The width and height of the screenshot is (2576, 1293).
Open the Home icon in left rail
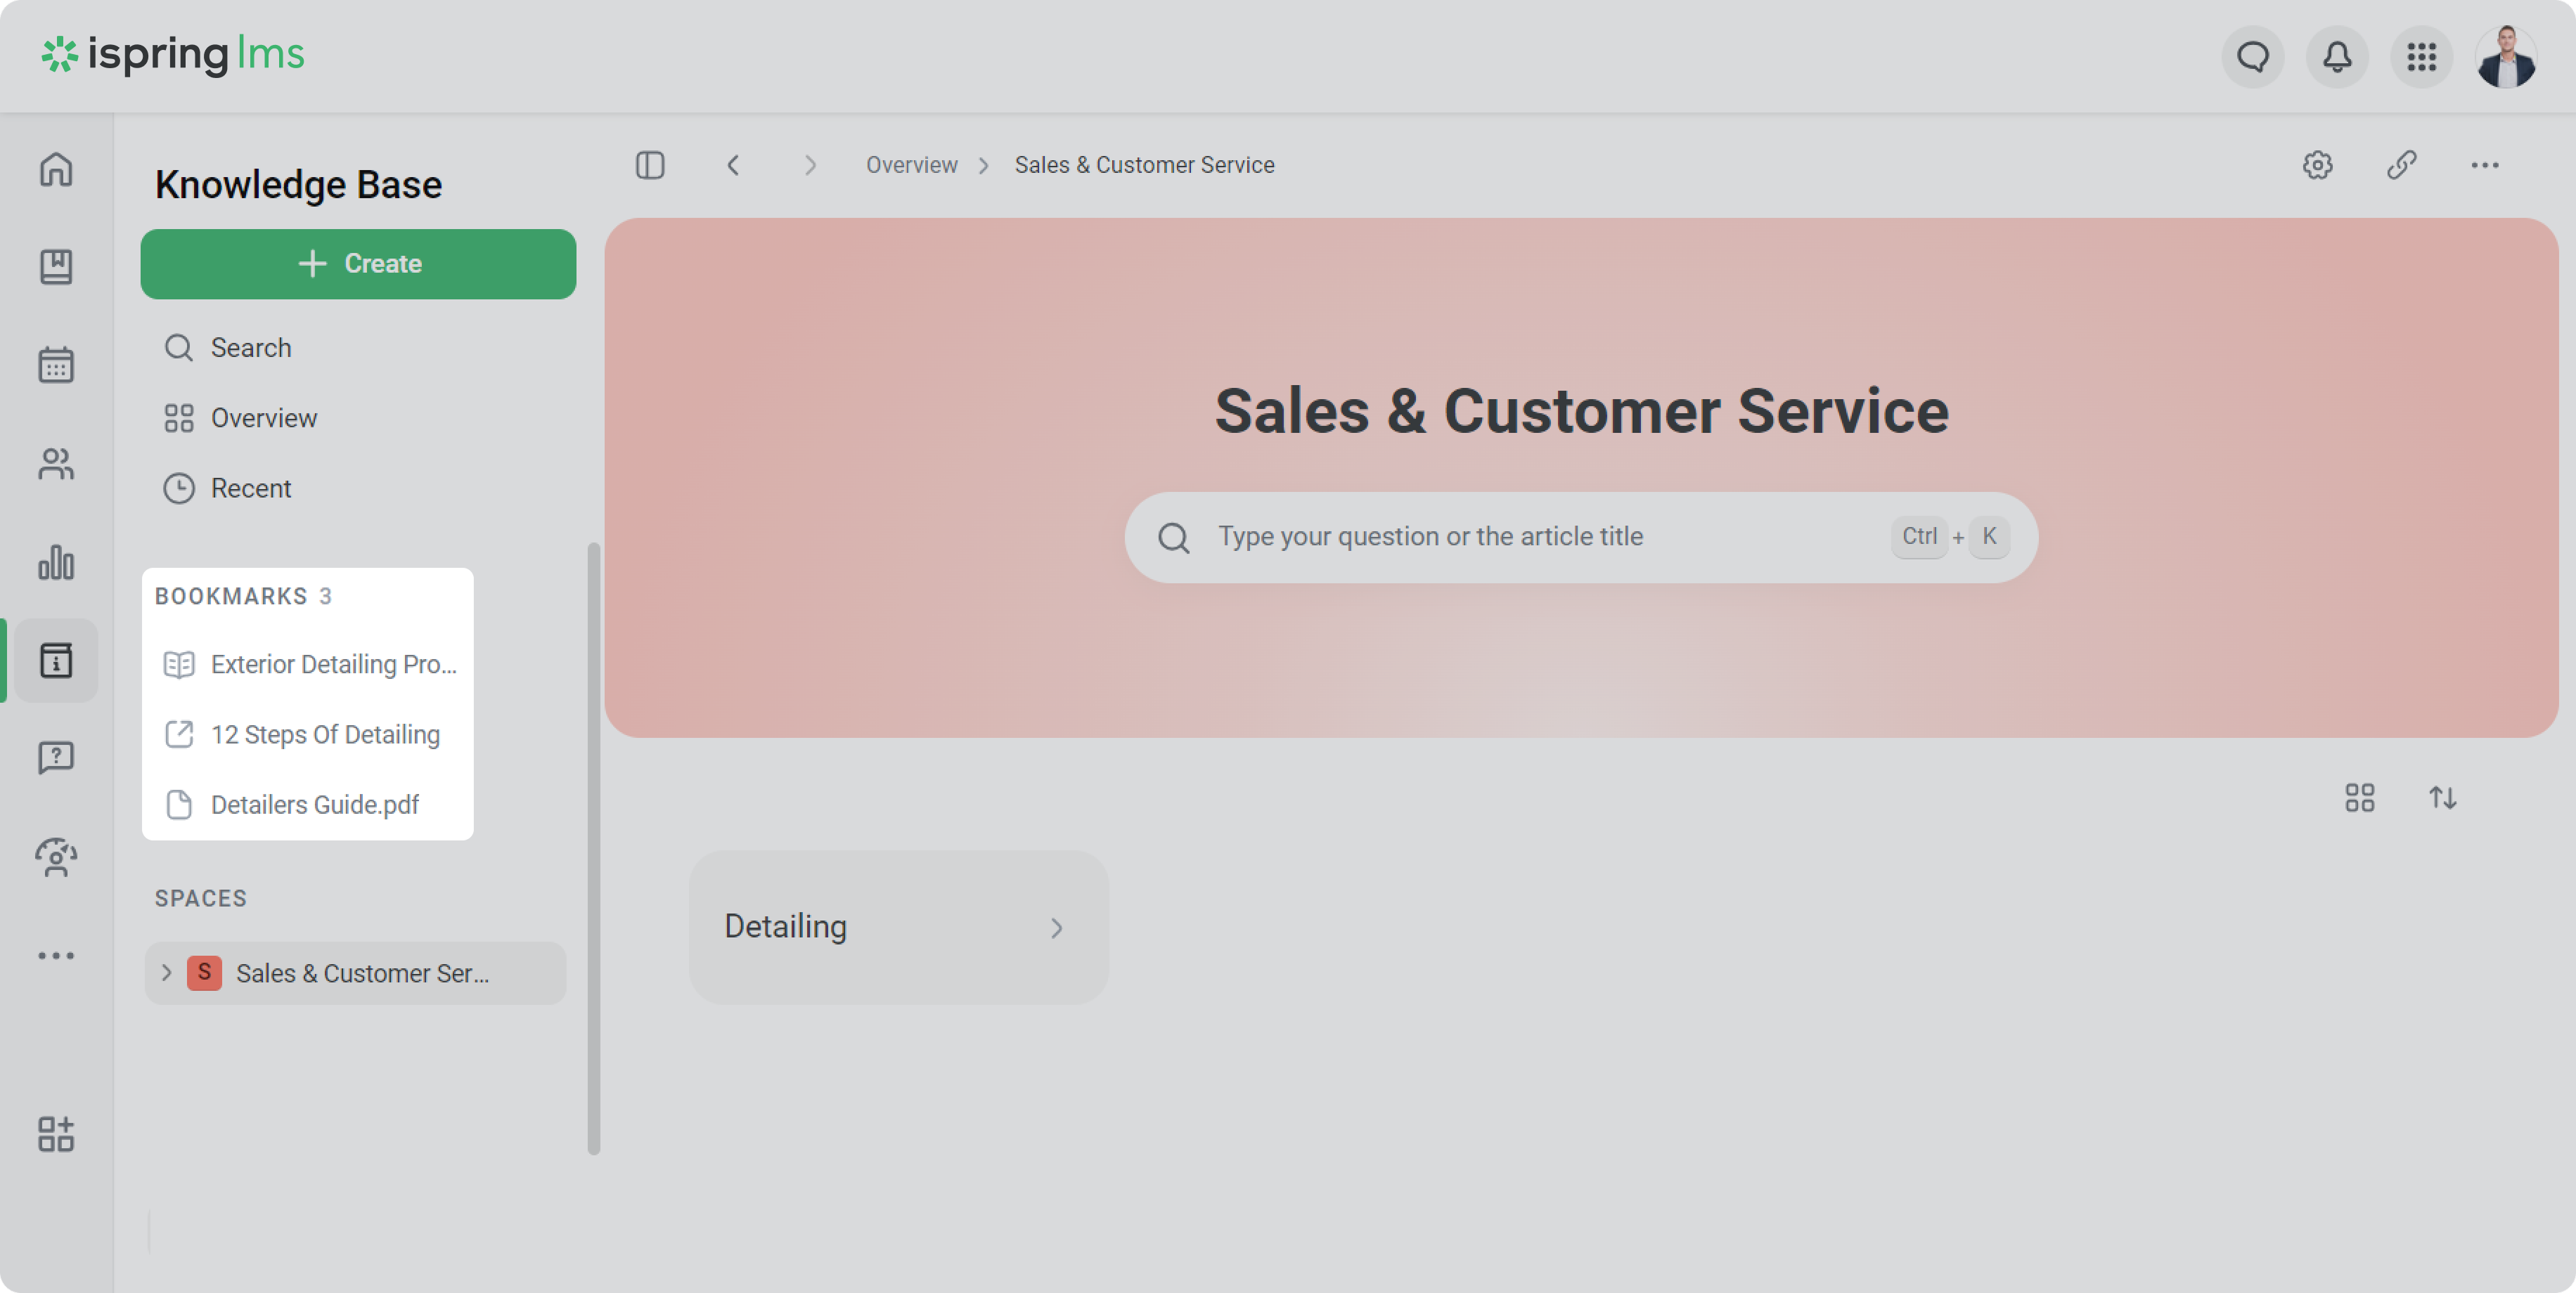click(56, 169)
